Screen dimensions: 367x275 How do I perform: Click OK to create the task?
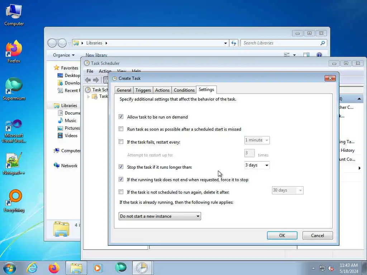pos(282,236)
